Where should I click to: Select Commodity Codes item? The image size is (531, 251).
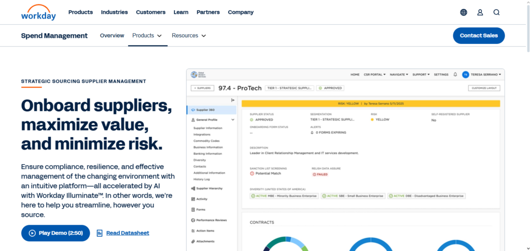pyautogui.click(x=206, y=141)
